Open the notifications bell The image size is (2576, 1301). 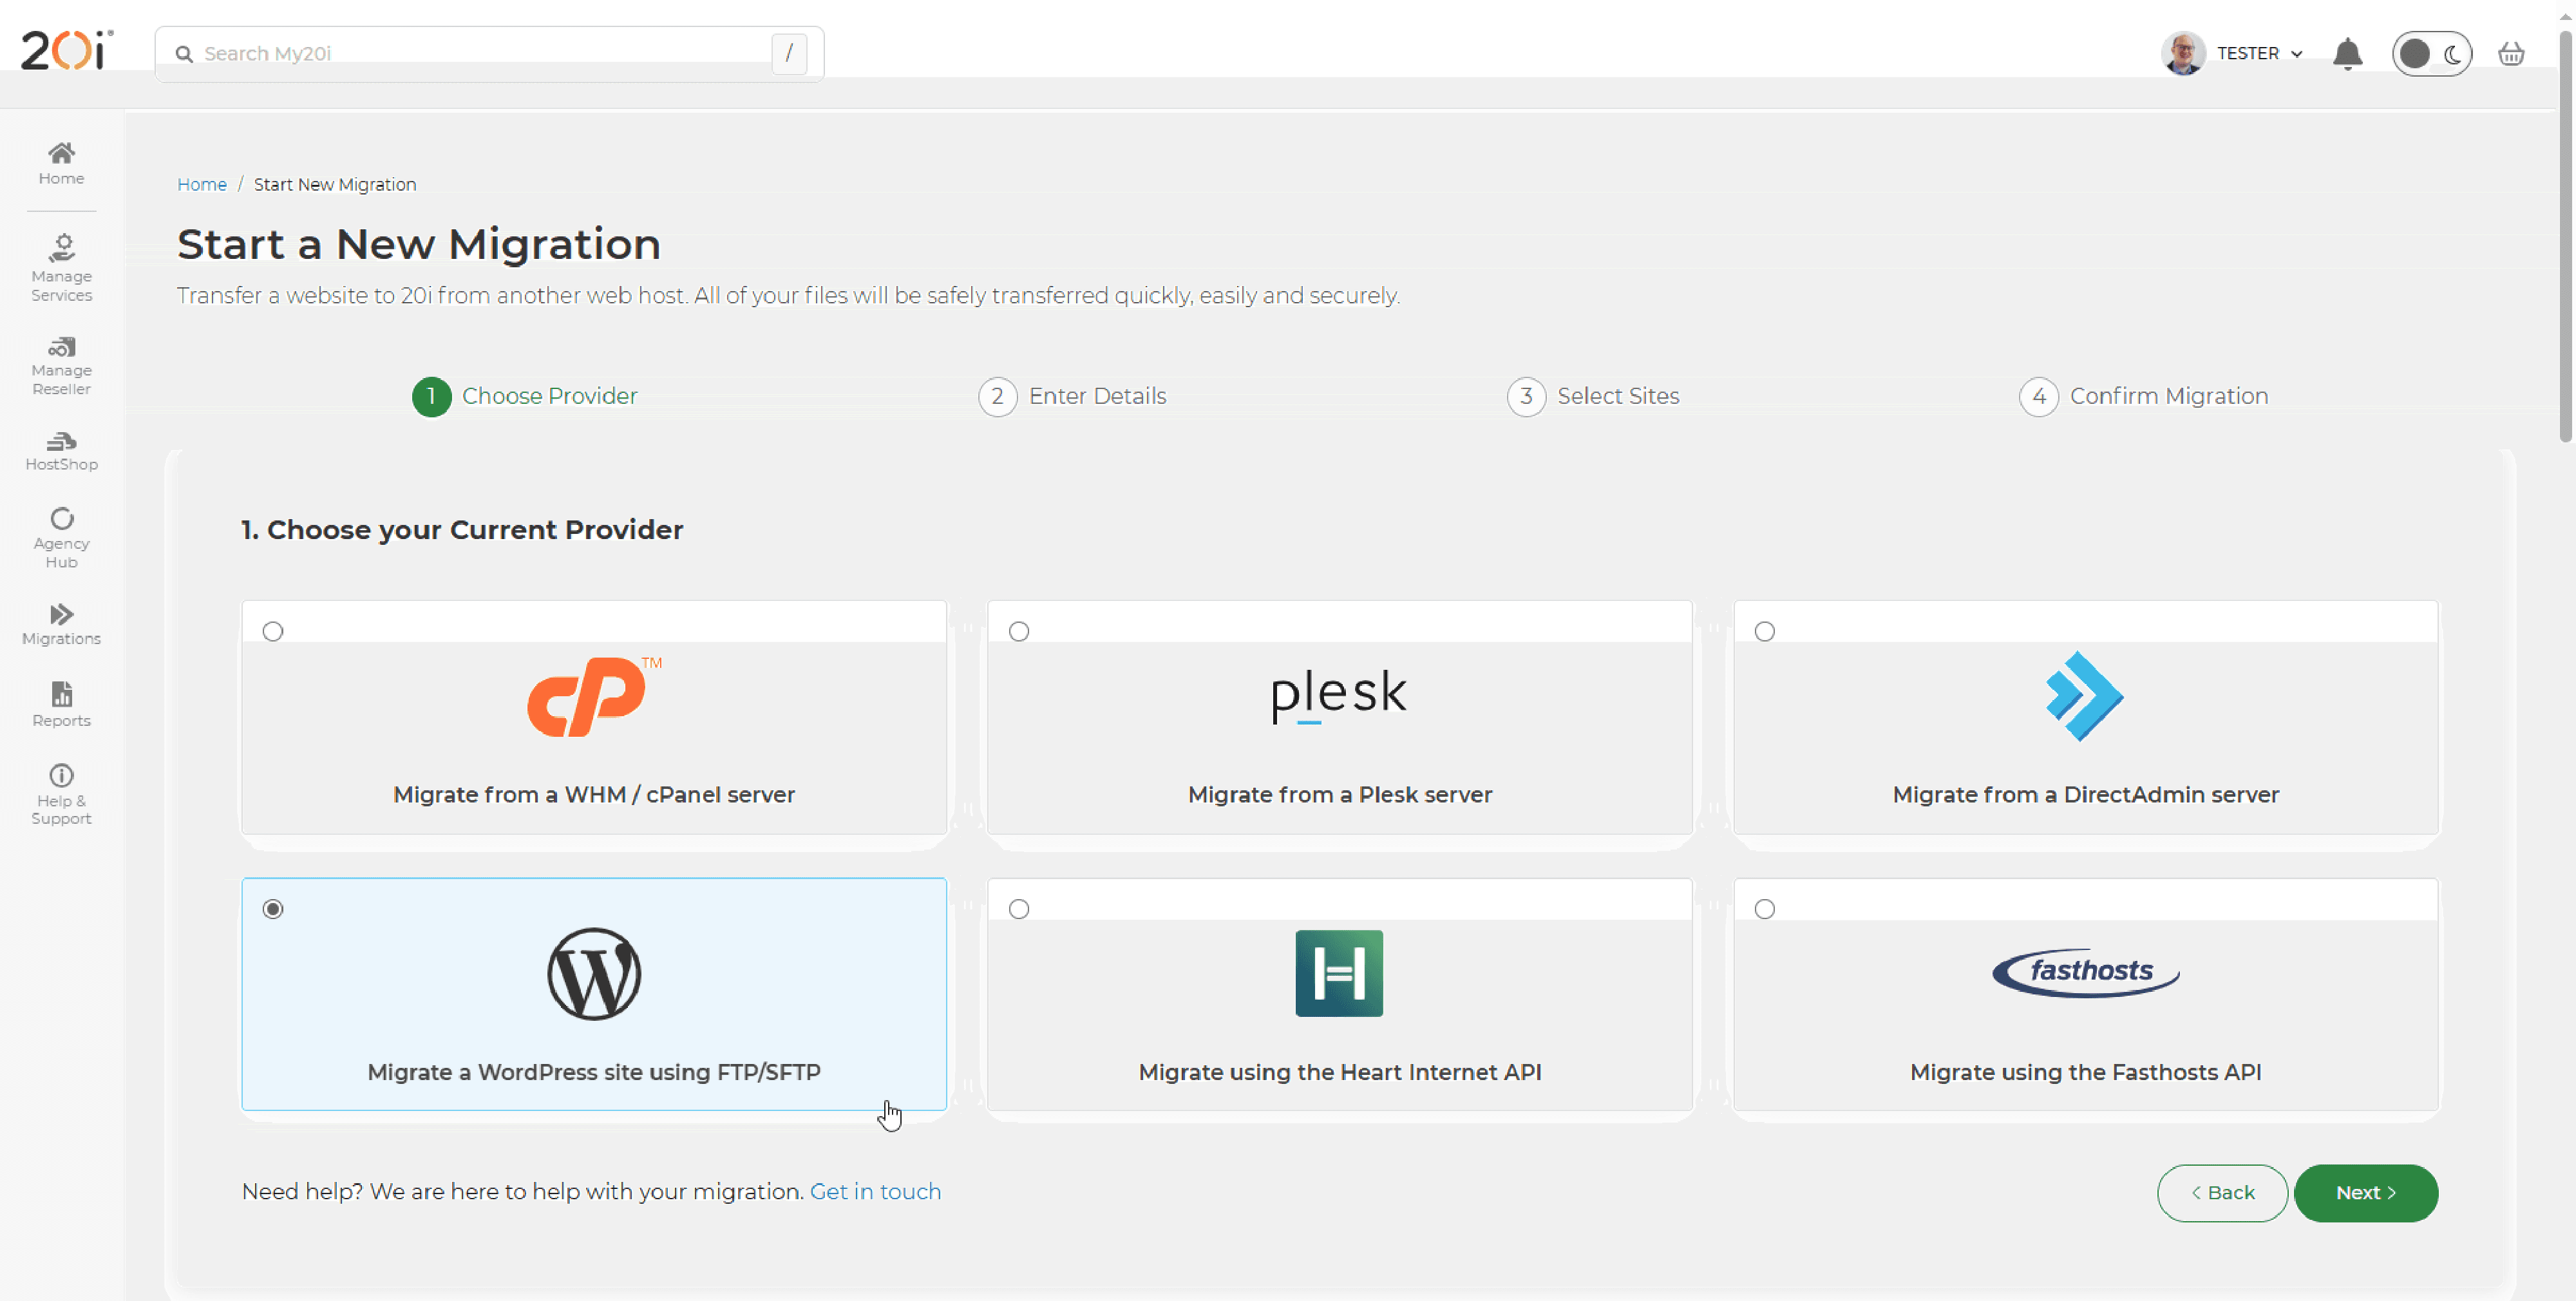click(2347, 53)
